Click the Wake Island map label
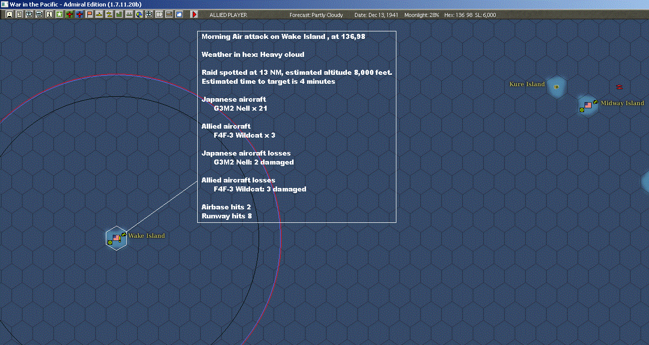This screenshot has height=345, width=649. tap(146, 236)
